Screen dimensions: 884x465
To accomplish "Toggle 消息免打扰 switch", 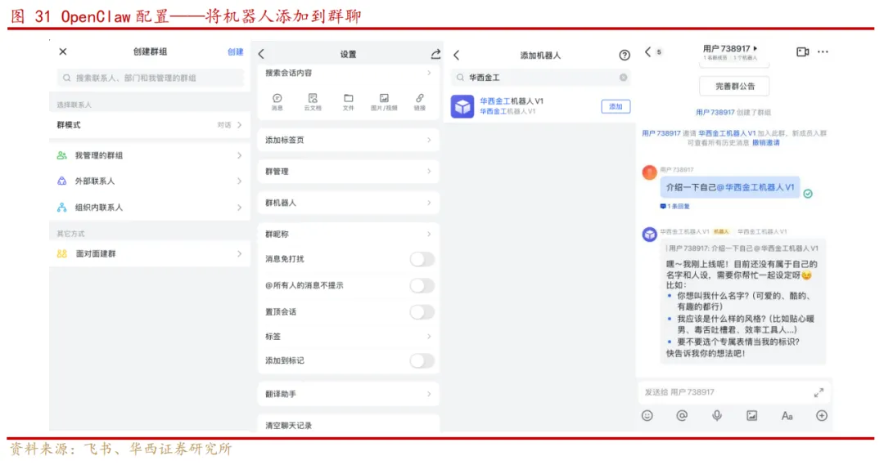I will [422, 259].
